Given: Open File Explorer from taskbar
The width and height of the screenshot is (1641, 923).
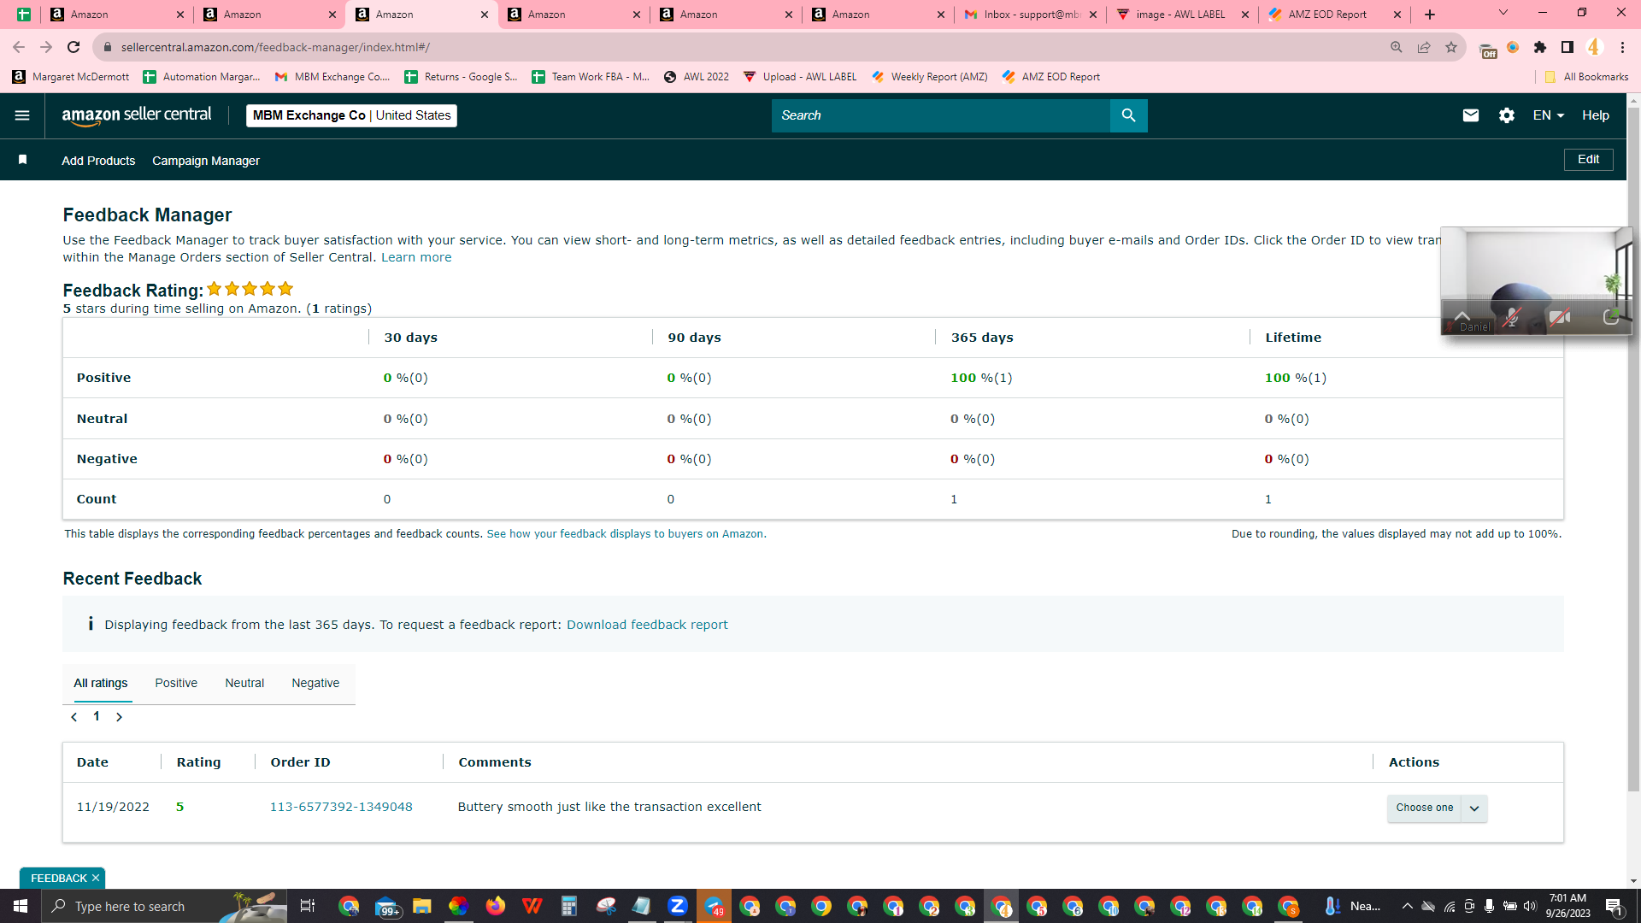Looking at the screenshot, I should click(422, 906).
